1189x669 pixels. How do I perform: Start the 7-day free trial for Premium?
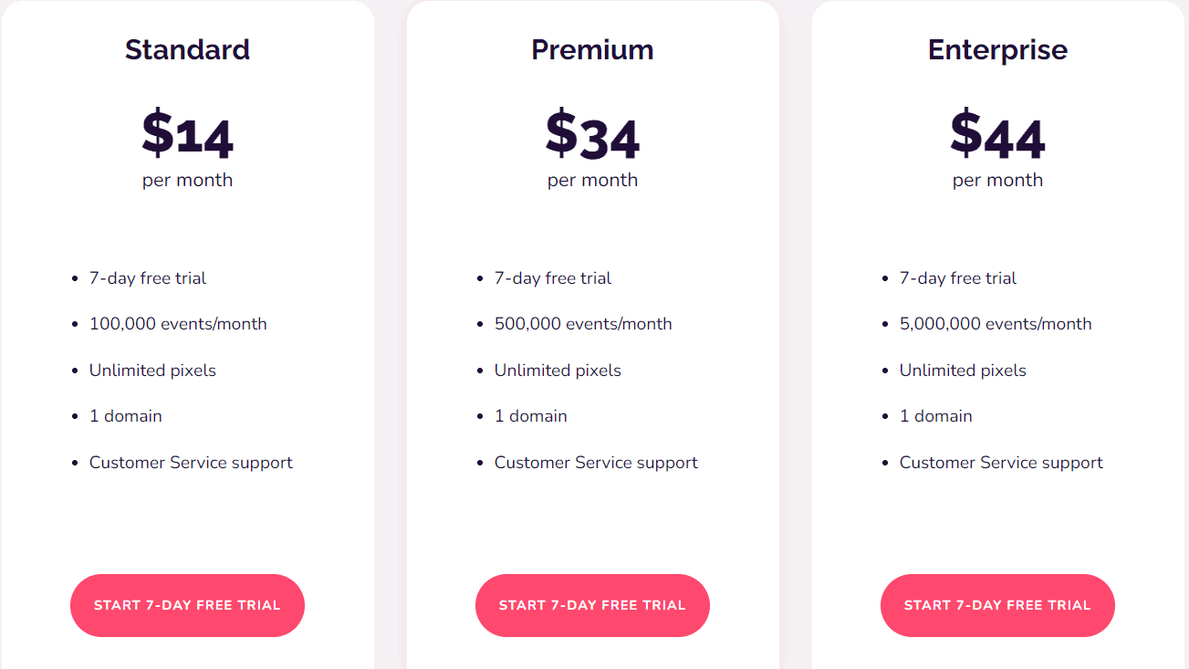tap(592, 605)
